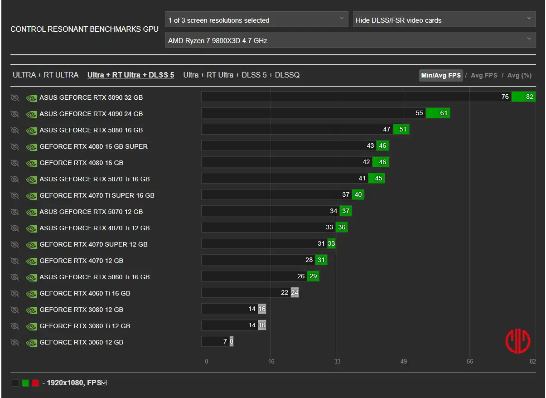Click the CONTROL RESONANT BENCHMARKS GPU heading
Viewport: 546px width, 398px height.
pyautogui.click(x=85, y=29)
